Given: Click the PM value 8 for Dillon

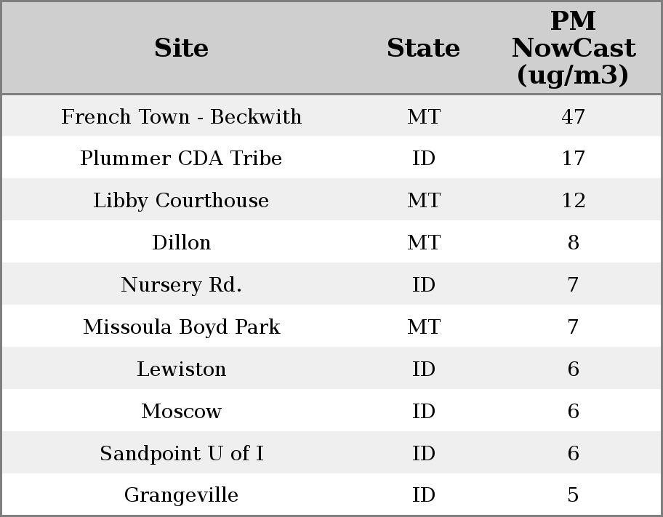Looking at the screenshot, I should click(x=573, y=243).
